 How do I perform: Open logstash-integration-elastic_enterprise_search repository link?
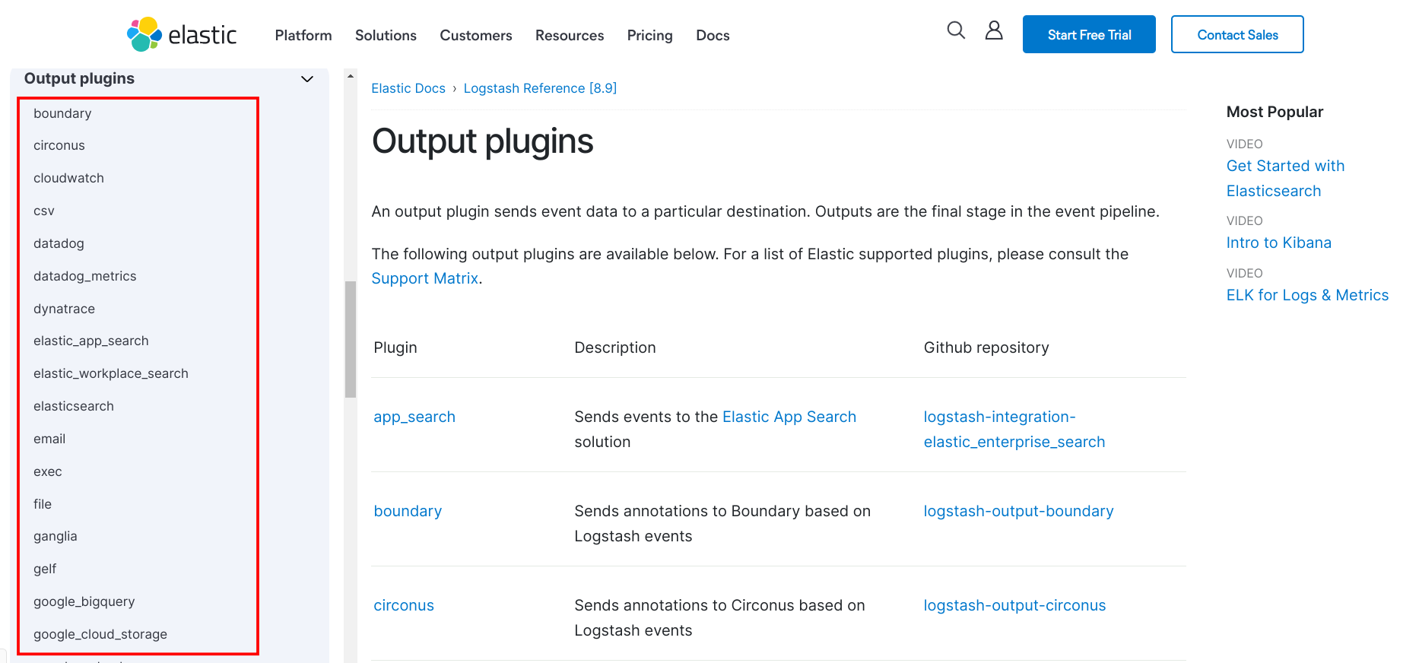tap(1014, 429)
